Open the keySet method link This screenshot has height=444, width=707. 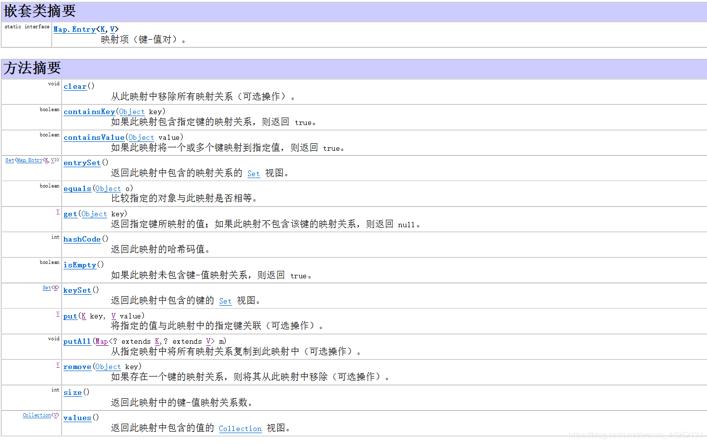click(77, 290)
